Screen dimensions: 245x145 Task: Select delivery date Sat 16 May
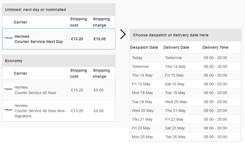pyautogui.click(x=175, y=84)
